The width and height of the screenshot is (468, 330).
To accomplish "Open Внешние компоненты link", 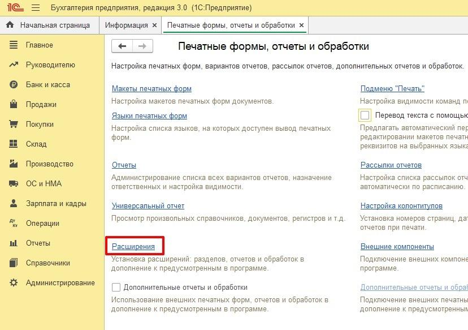I will (397, 246).
